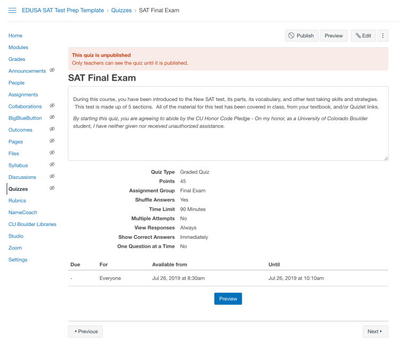Click the eye icon beside Pages
The height and width of the screenshot is (343, 401).
pyautogui.click(x=52, y=141)
